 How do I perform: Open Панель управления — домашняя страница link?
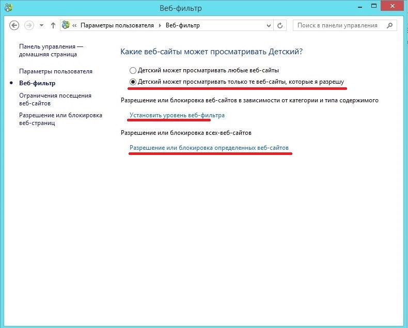click(x=51, y=51)
